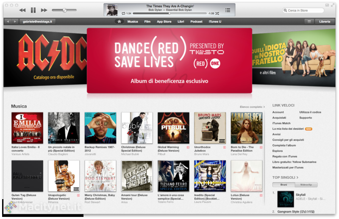This screenshot has width=339, height=219.
Task: Click the Acquistati quick link
Action: pos(279,118)
